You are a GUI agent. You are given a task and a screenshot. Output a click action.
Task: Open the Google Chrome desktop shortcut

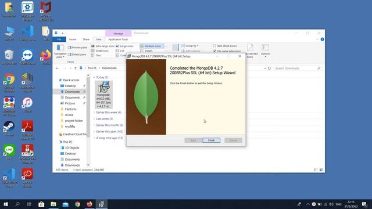(x=9, y=82)
